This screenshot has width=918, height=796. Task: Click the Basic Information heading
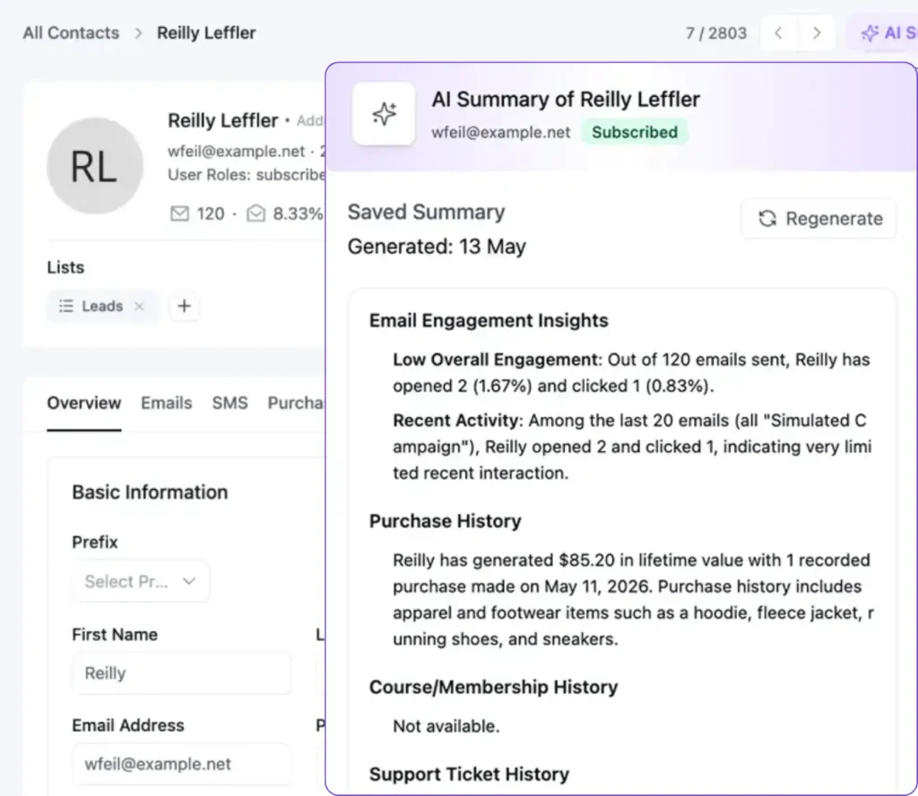click(150, 493)
